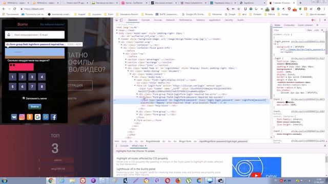Open the Performance tab
The height and width of the screenshot is (184, 328).
186,20
